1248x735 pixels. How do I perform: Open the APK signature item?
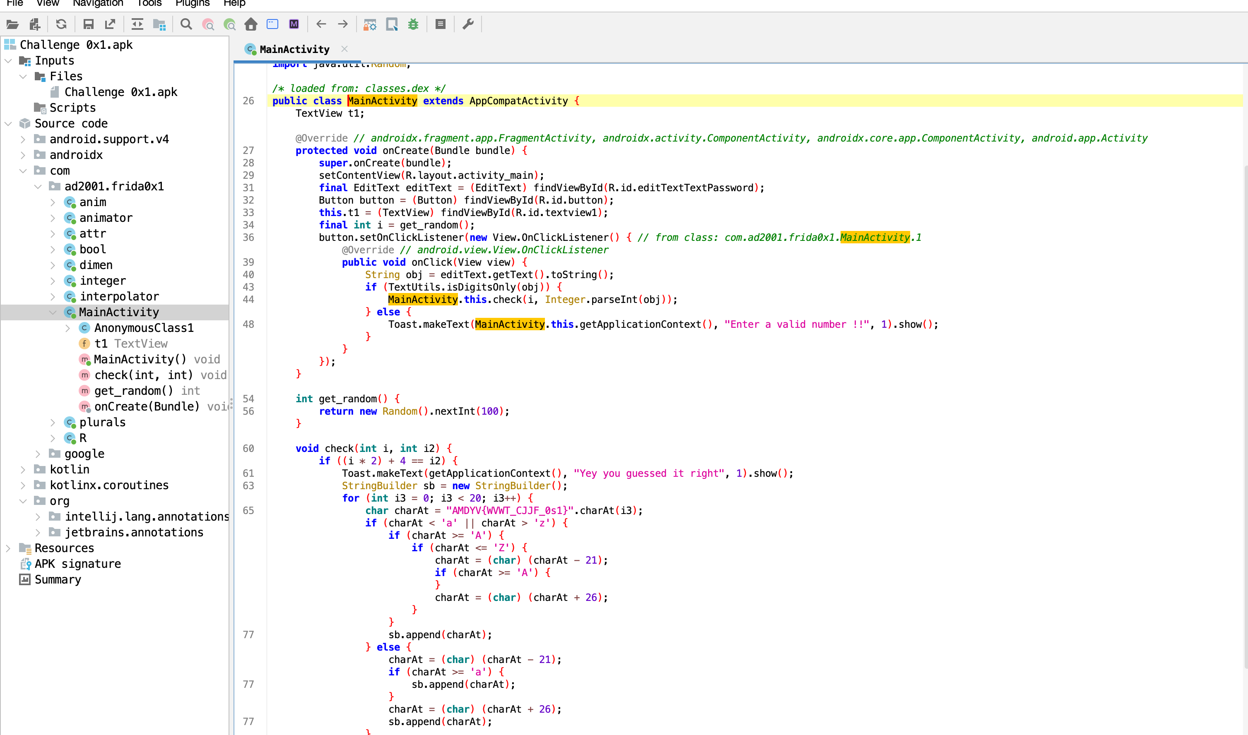(78, 564)
